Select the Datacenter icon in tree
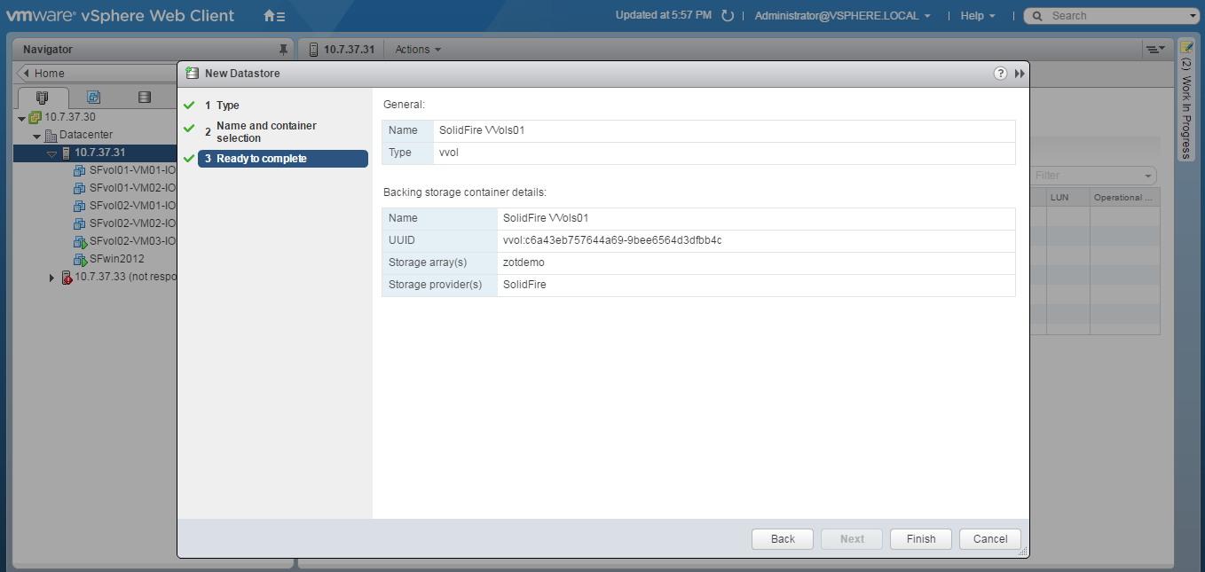The width and height of the screenshot is (1205, 572). coord(50,135)
